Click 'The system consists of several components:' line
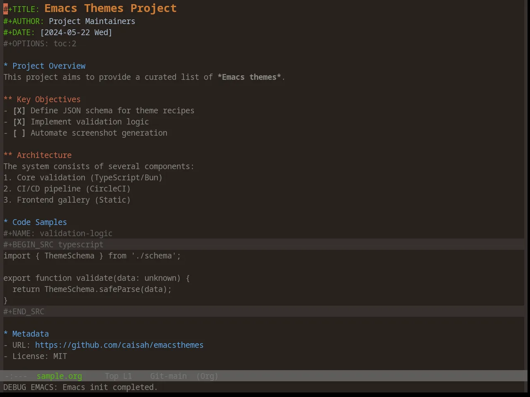Image resolution: width=530 pixels, height=397 pixels. [99, 167]
